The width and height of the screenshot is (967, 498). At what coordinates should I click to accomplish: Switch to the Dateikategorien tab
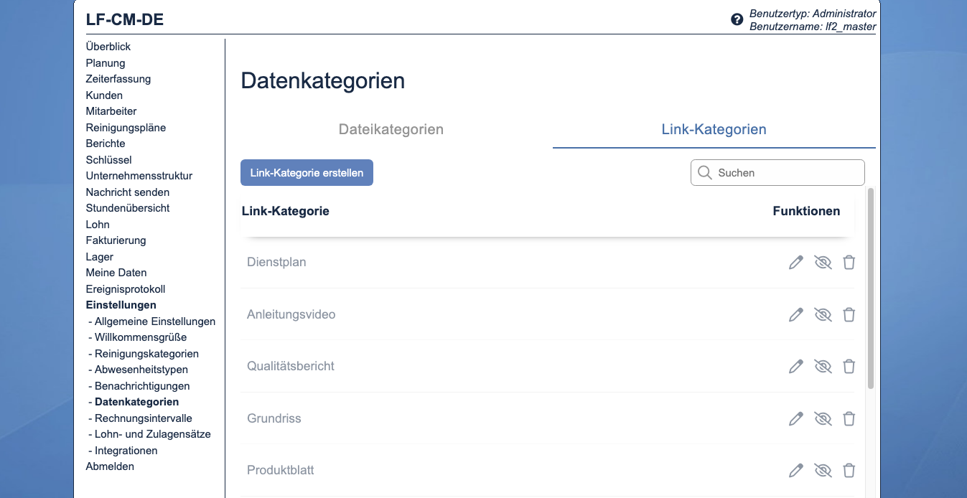coord(391,130)
